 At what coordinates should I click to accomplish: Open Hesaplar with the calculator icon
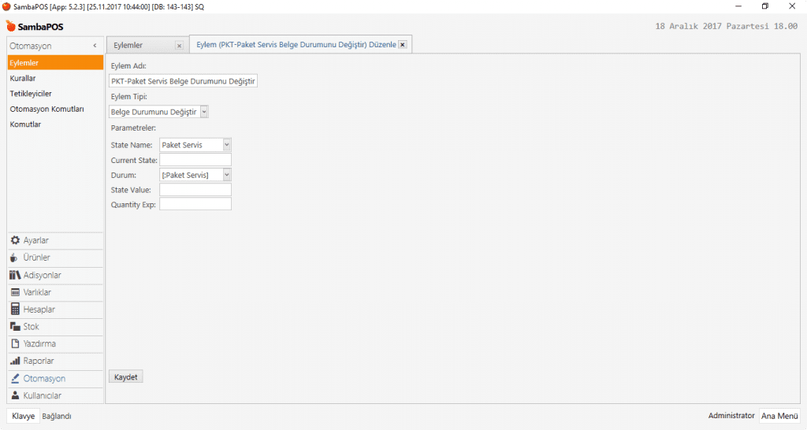[15, 310]
